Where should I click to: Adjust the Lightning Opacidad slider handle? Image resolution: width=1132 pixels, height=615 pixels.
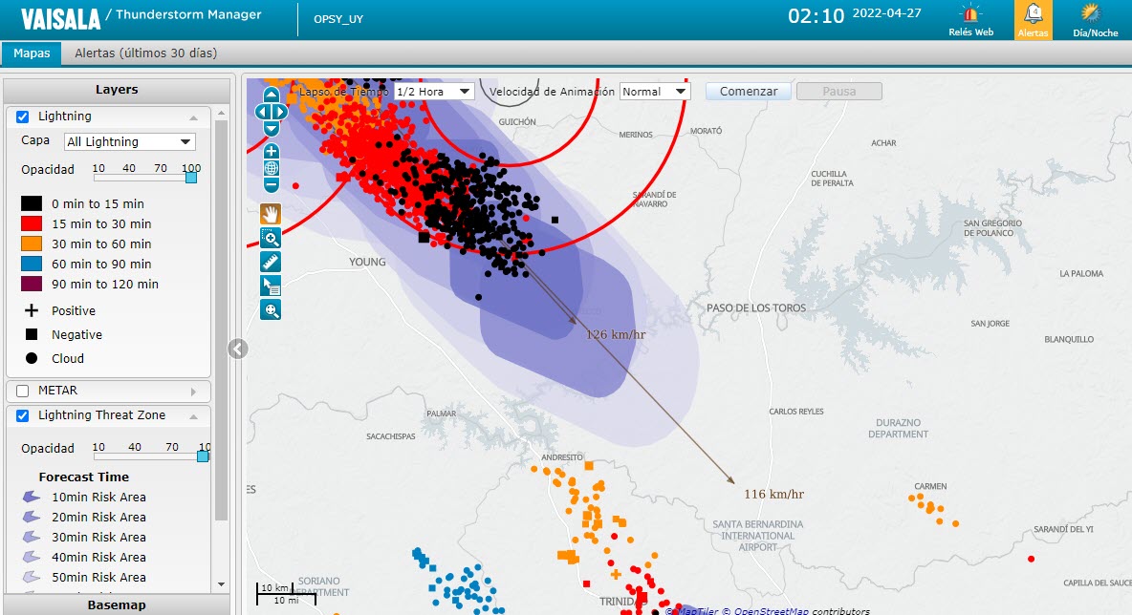[x=191, y=177]
